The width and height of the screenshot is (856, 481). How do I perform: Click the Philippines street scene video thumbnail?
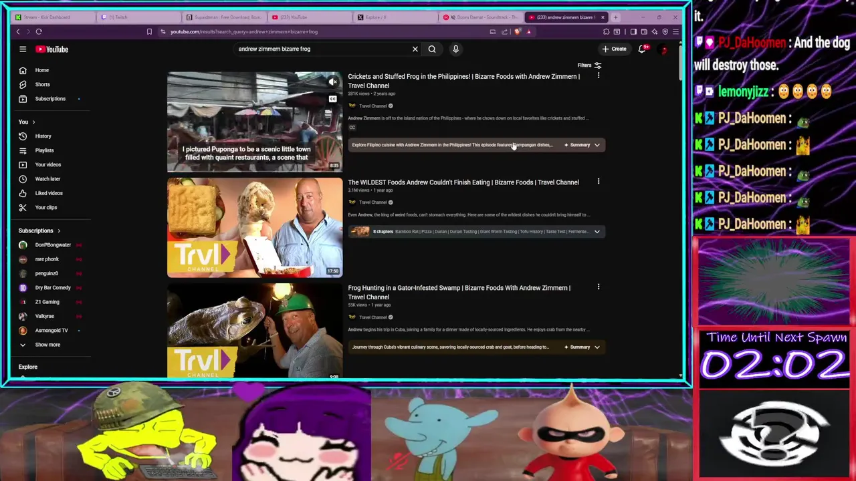tap(254, 122)
